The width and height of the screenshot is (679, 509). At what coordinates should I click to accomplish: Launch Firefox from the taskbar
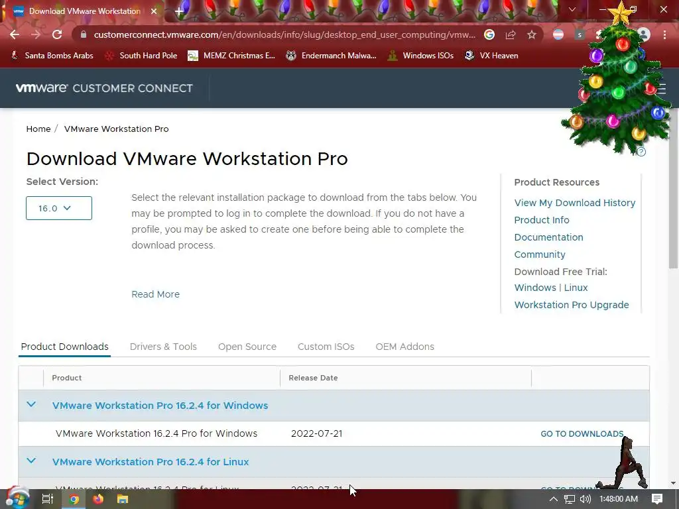coord(98,499)
